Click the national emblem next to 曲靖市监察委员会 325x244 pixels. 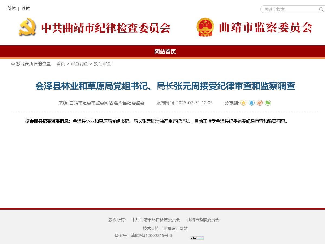point(205,27)
